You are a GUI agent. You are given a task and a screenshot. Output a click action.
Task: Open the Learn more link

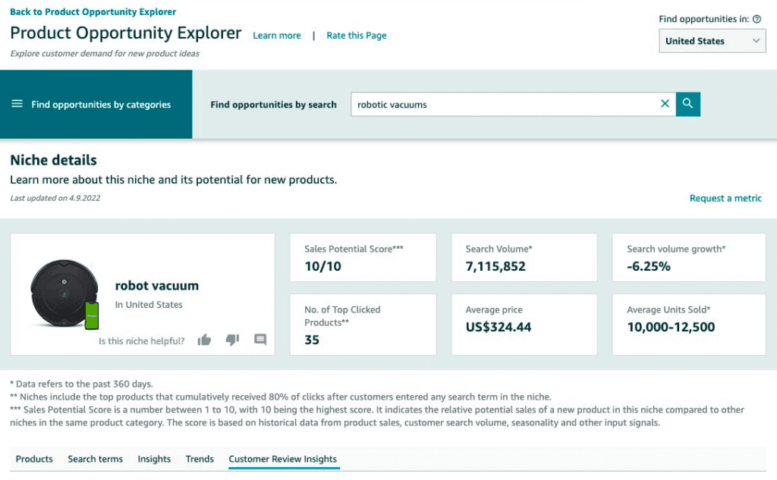pos(277,36)
